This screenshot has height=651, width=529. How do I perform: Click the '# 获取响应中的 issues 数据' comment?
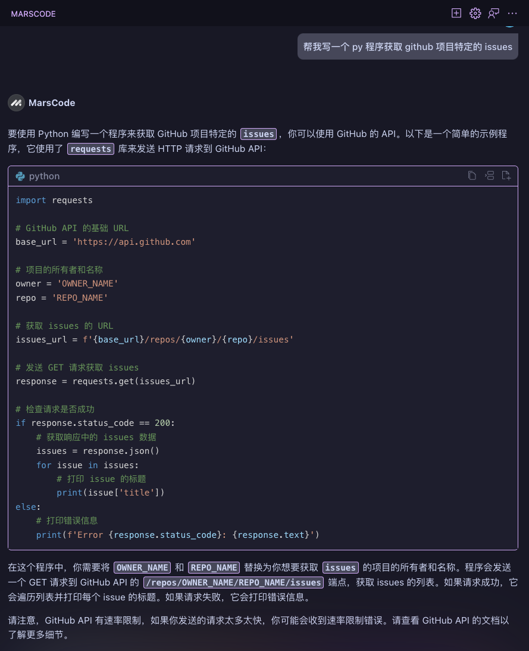[96, 437]
